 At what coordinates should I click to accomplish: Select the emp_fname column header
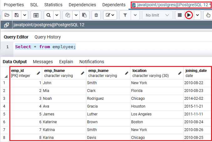pos(64,73)
